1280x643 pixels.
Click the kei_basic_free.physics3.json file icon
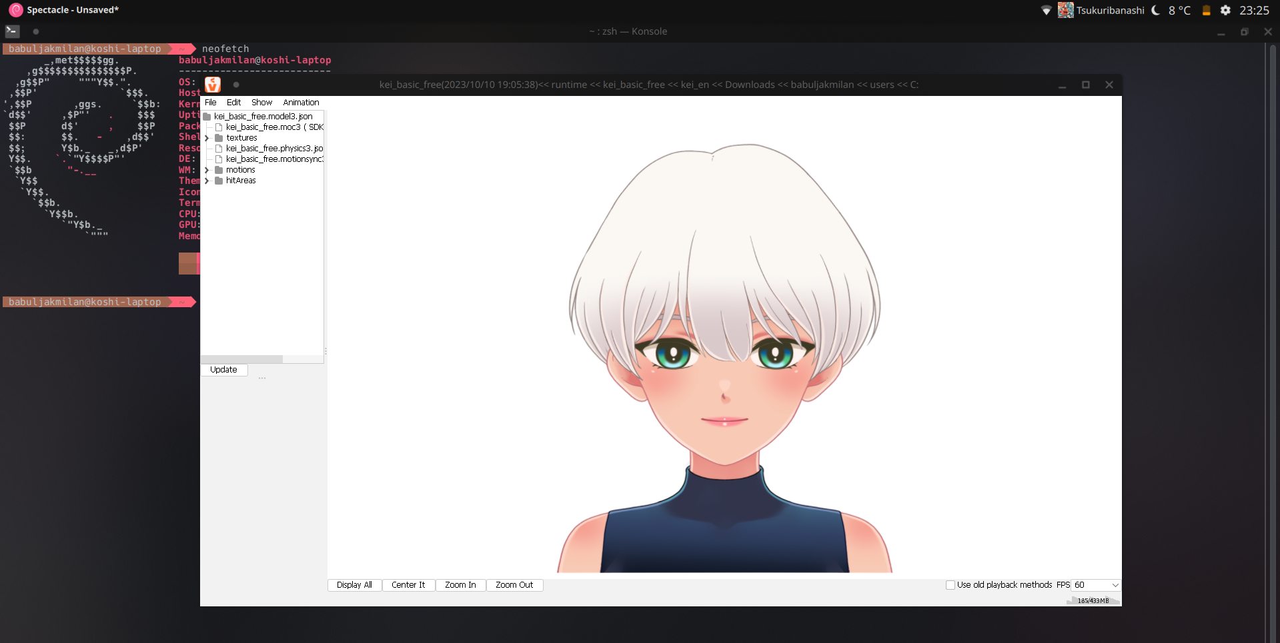coord(219,148)
